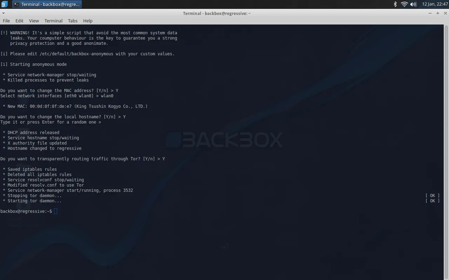The width and height of the screenshot is (449, 280).
Task: Open the window menu arrow in titlebar
Action: (4, 13)
